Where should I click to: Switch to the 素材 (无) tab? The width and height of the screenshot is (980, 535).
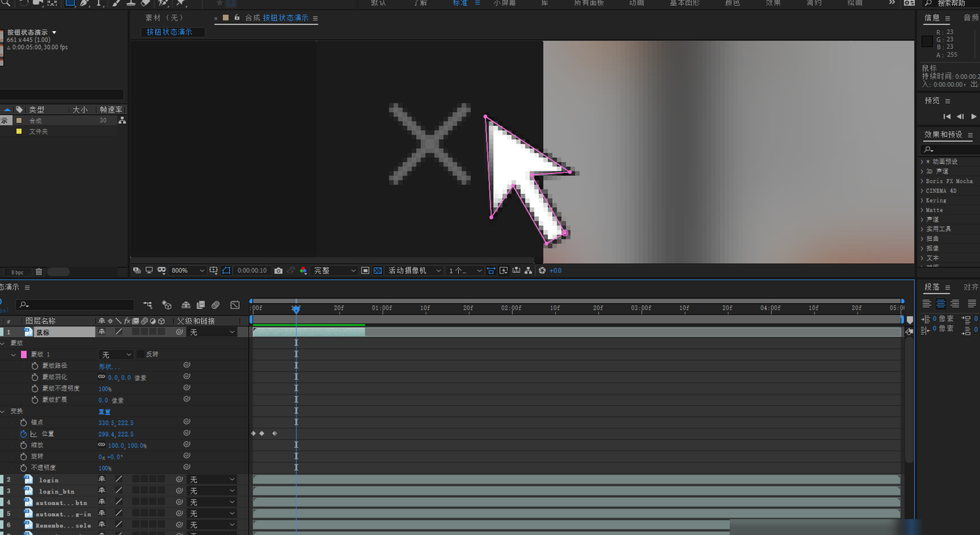coord(164,17)
